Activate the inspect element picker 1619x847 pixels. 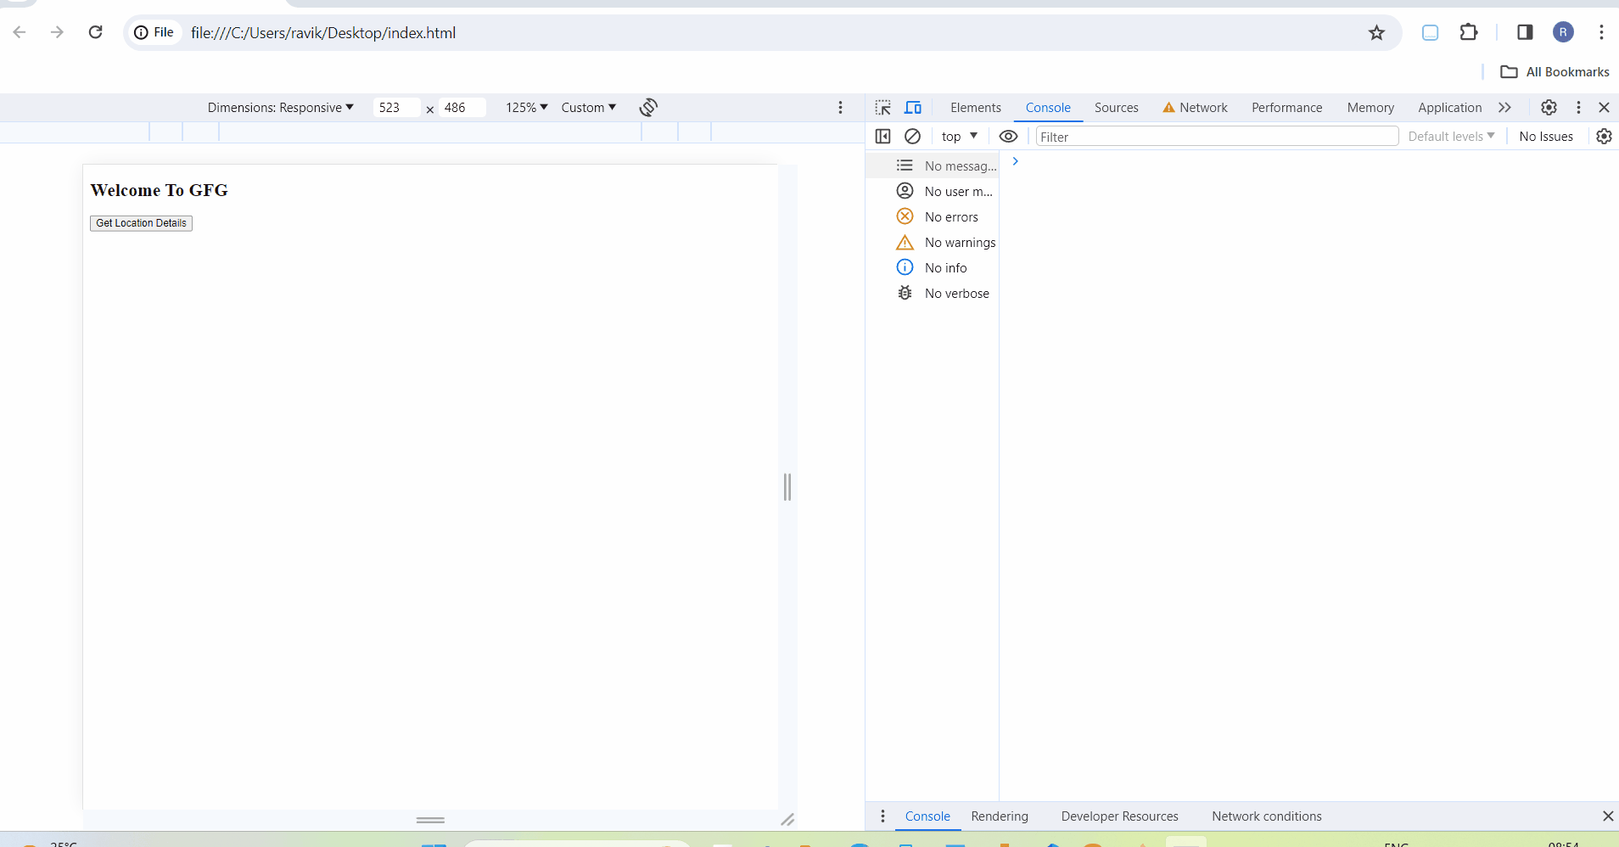click(x=883, y=107)
